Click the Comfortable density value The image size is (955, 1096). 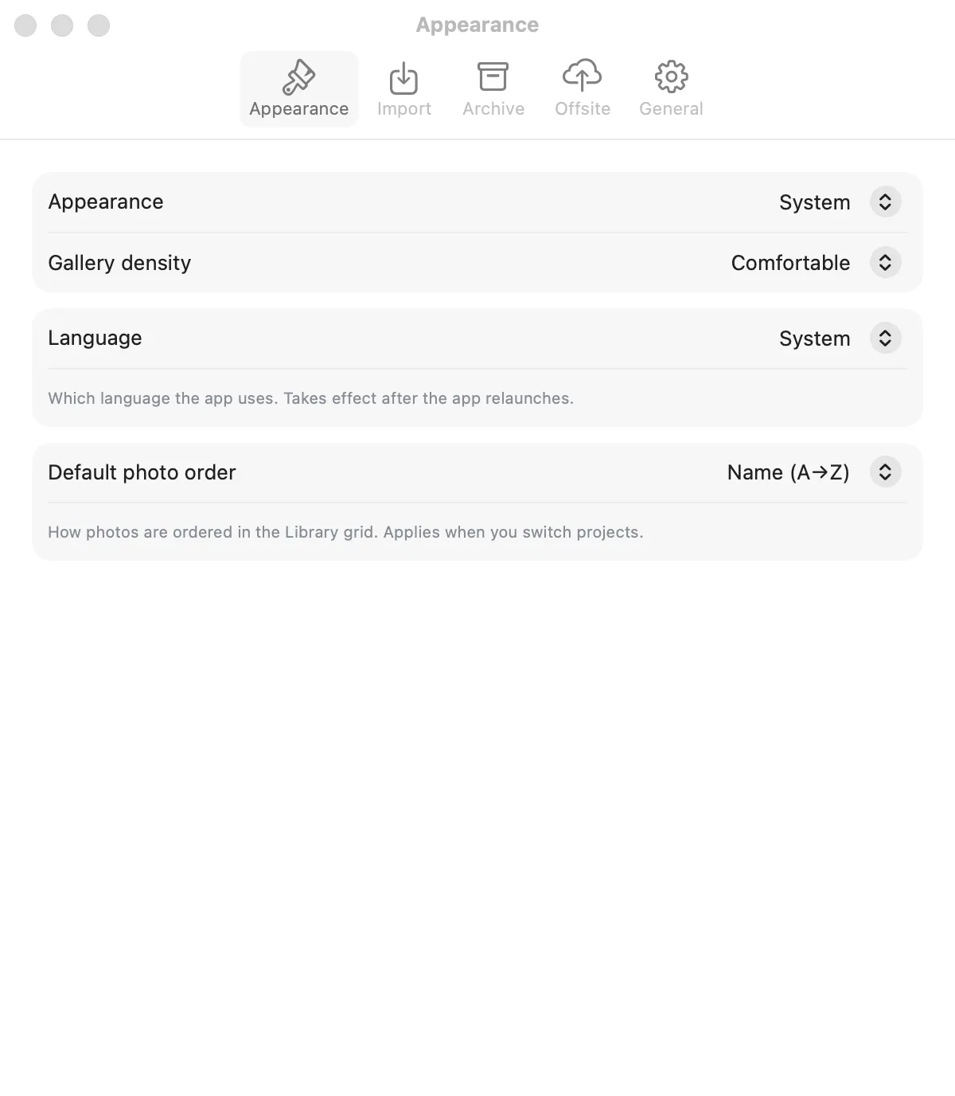[790, 263]
